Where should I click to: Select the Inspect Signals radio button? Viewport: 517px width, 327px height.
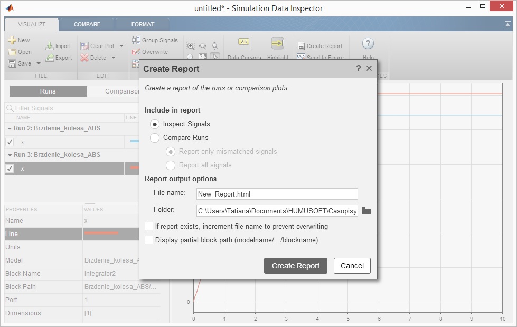point(154,124)
